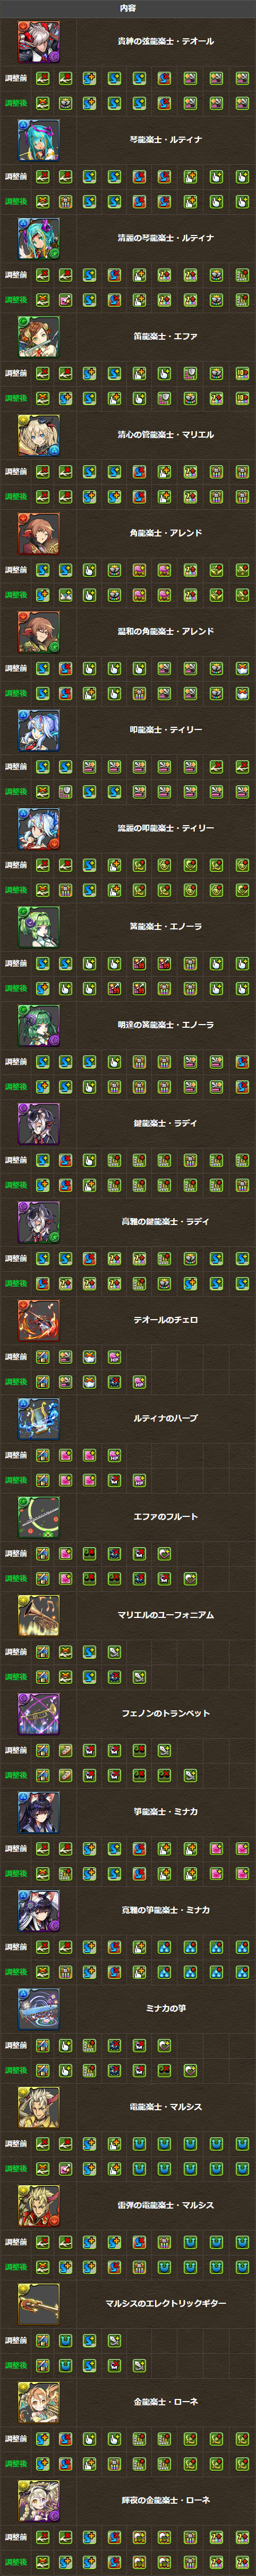Open the 街弾の電龍楽士・マルシス name link

[x=166, y=2205]
